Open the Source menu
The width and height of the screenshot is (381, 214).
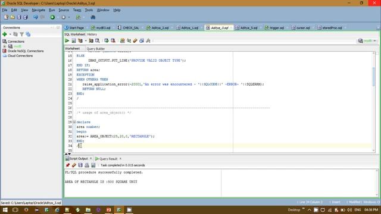click(64, 10)
